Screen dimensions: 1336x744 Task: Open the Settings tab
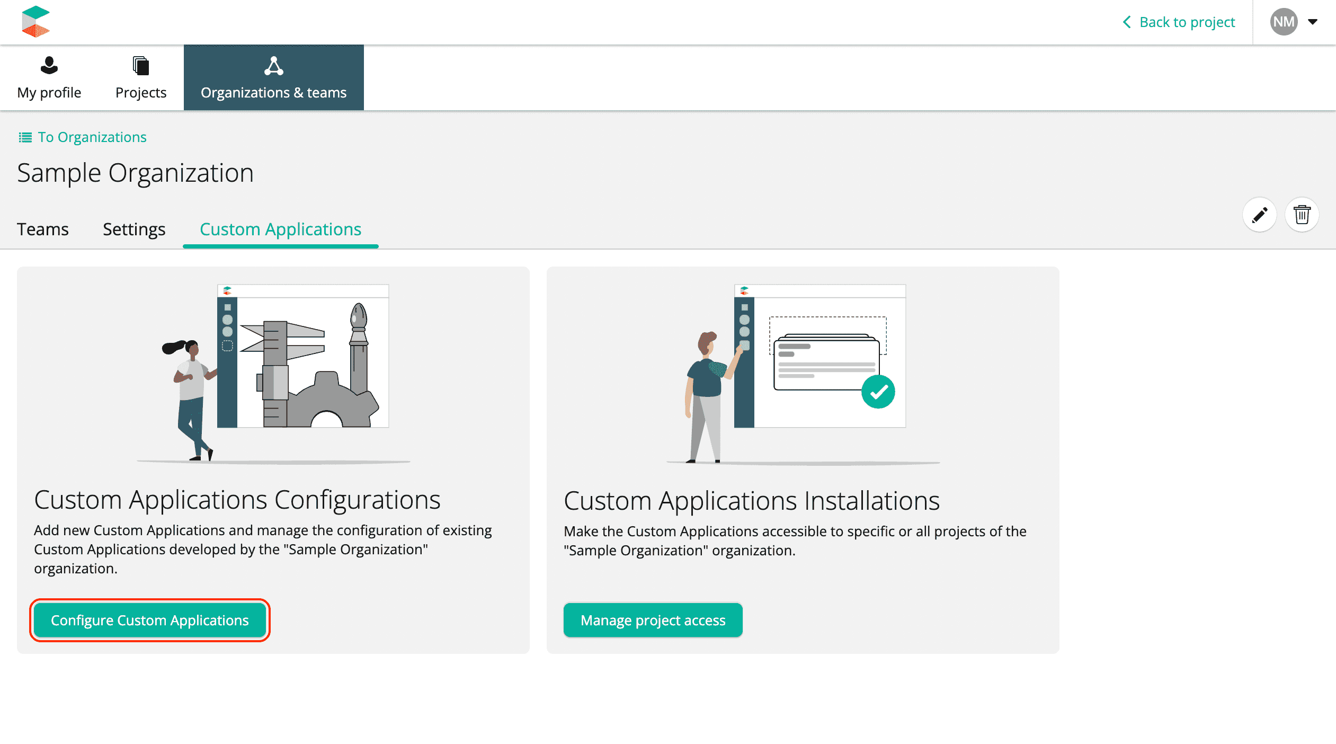click(134, 229)
